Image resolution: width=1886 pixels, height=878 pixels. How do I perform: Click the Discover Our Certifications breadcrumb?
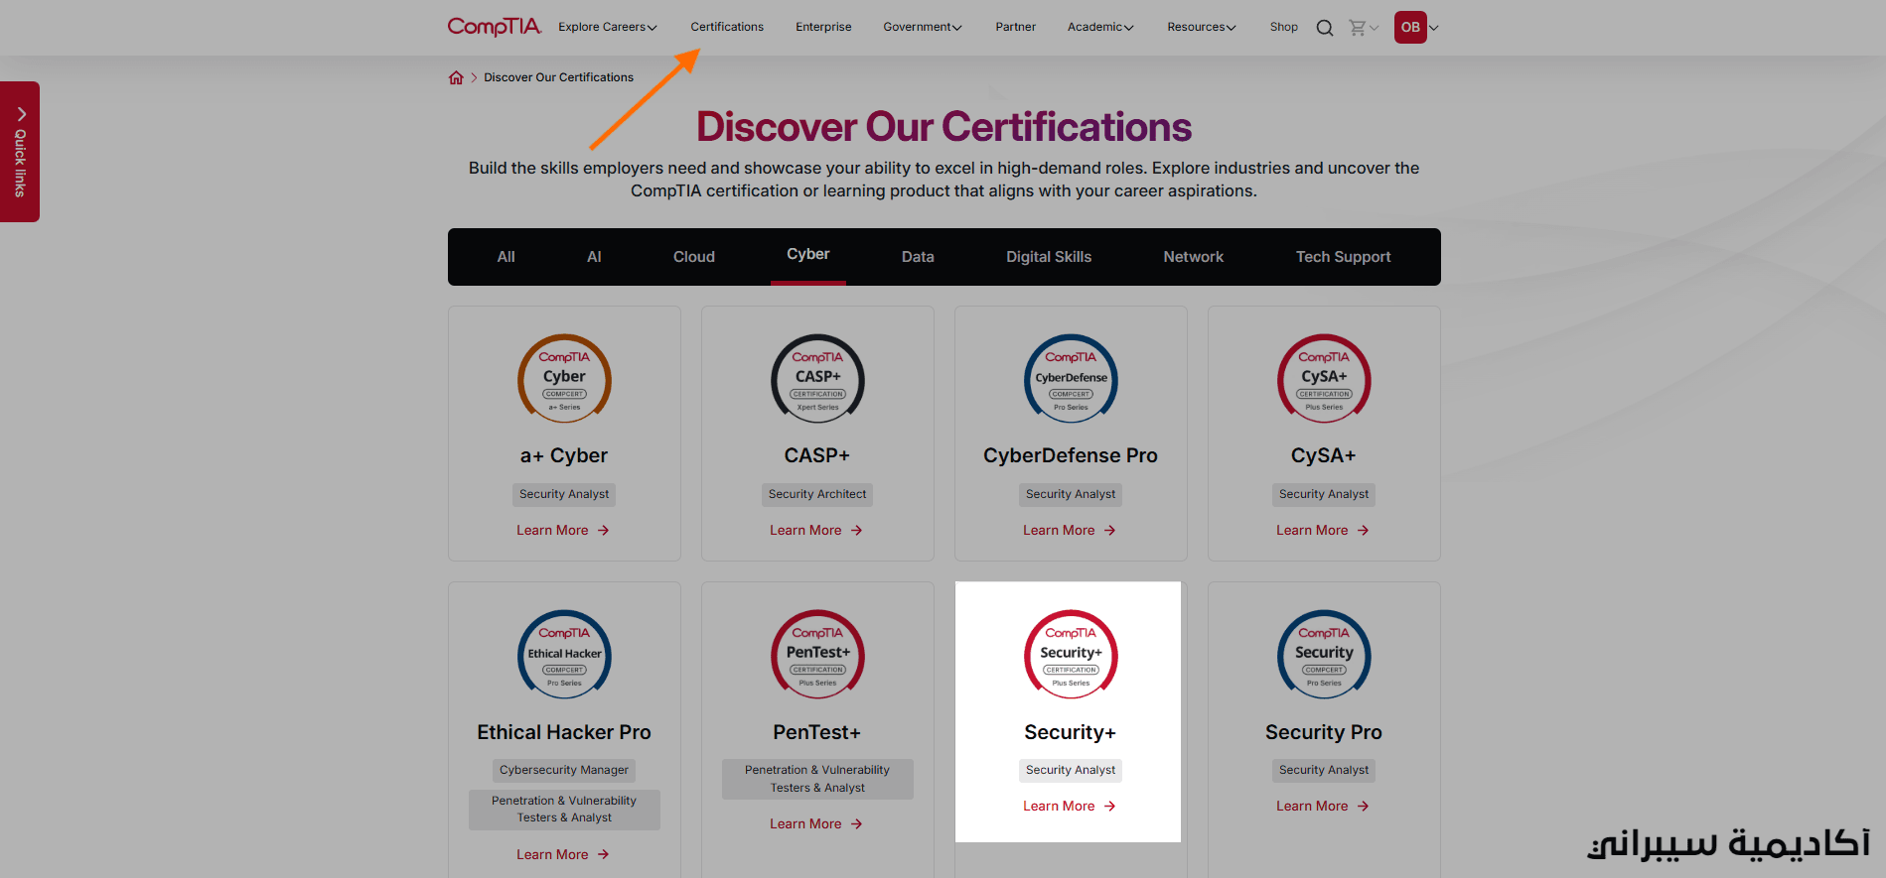tap(558, 77)
